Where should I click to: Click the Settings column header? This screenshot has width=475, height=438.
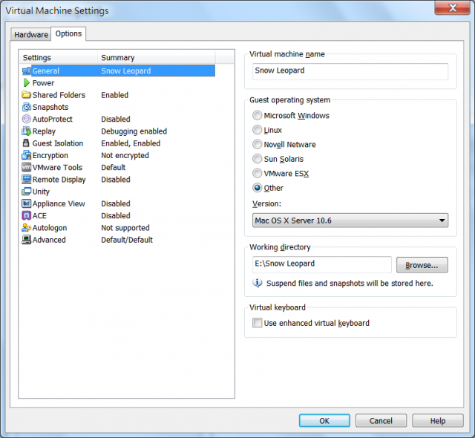(59, 58)
